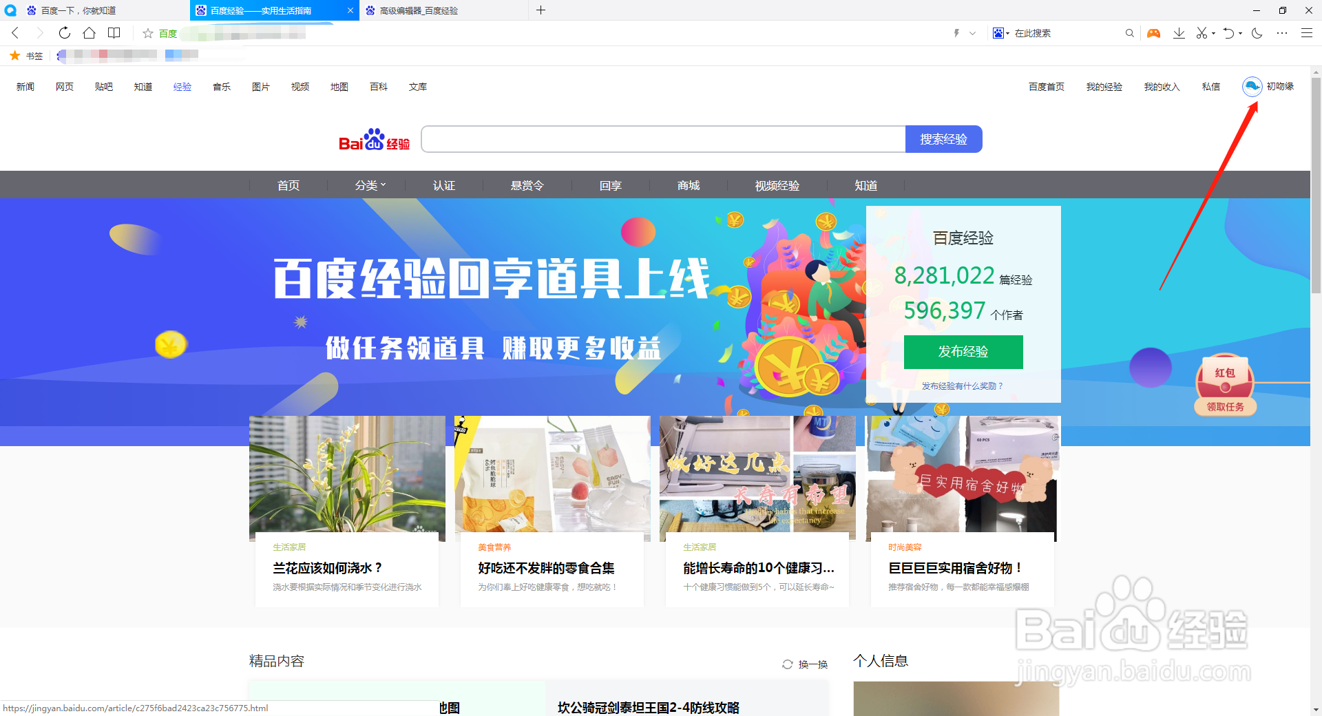Viewport: 1322px width, 716px height.
Task: Open the downloads icon
Action: coord(1179,33)
